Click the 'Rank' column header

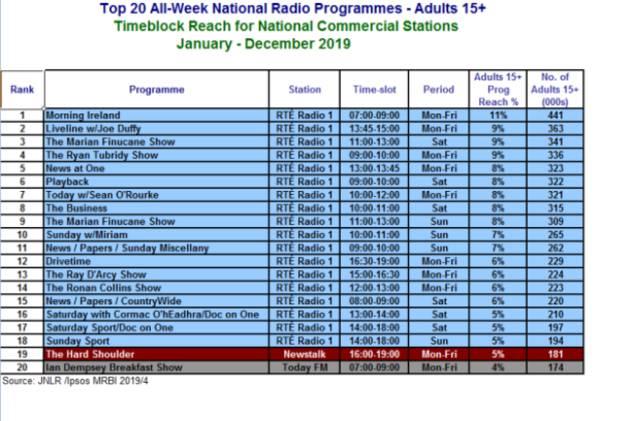(22, 90)
